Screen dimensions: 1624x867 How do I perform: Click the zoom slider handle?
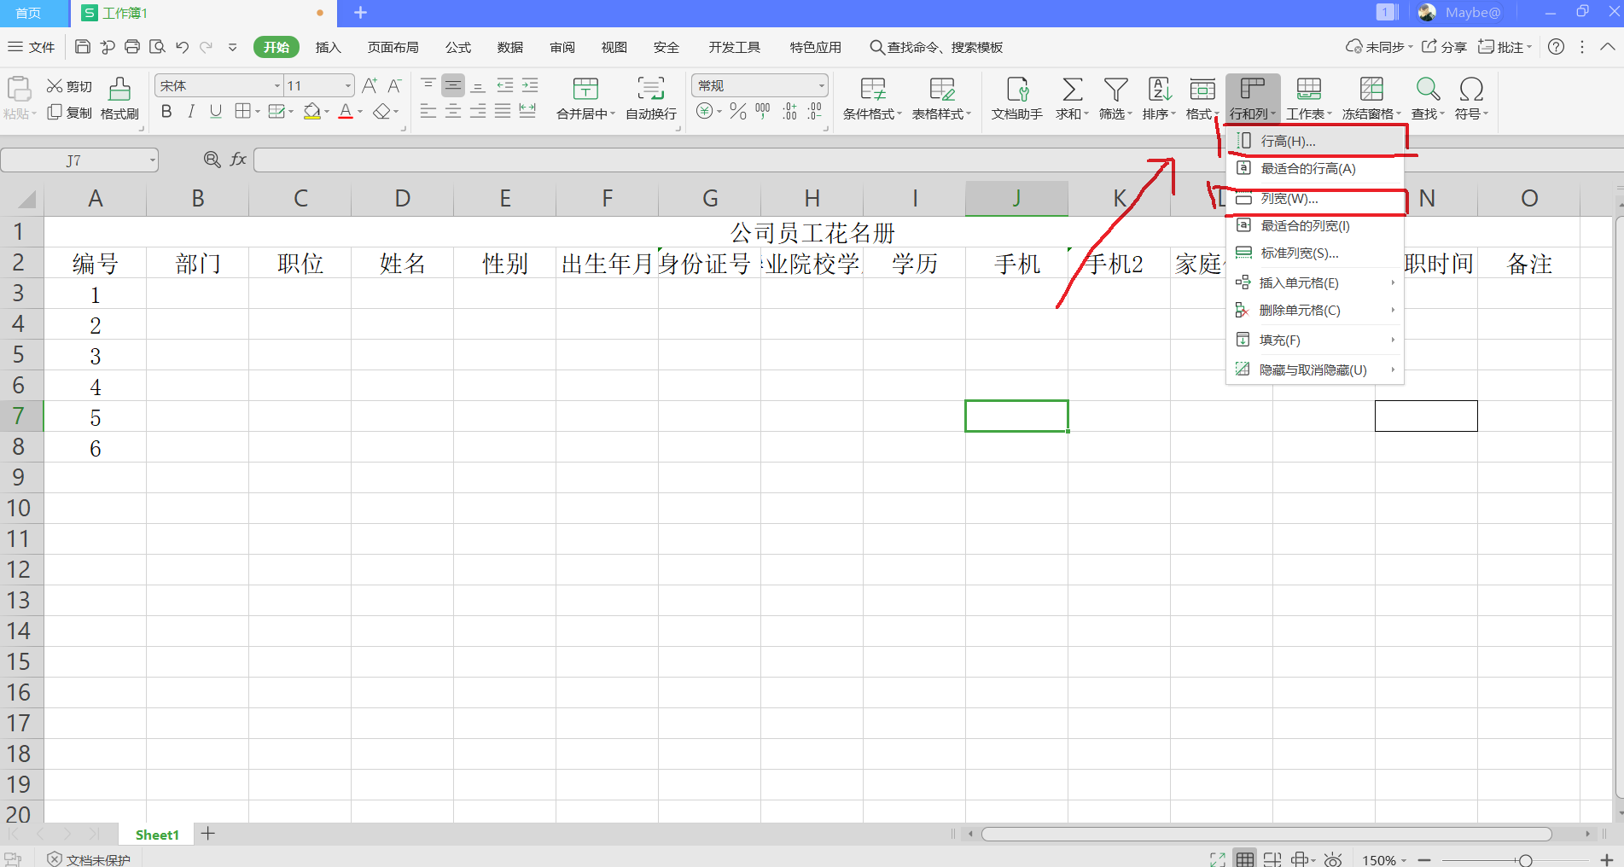pyautogui.click(x=1525, y=860)
